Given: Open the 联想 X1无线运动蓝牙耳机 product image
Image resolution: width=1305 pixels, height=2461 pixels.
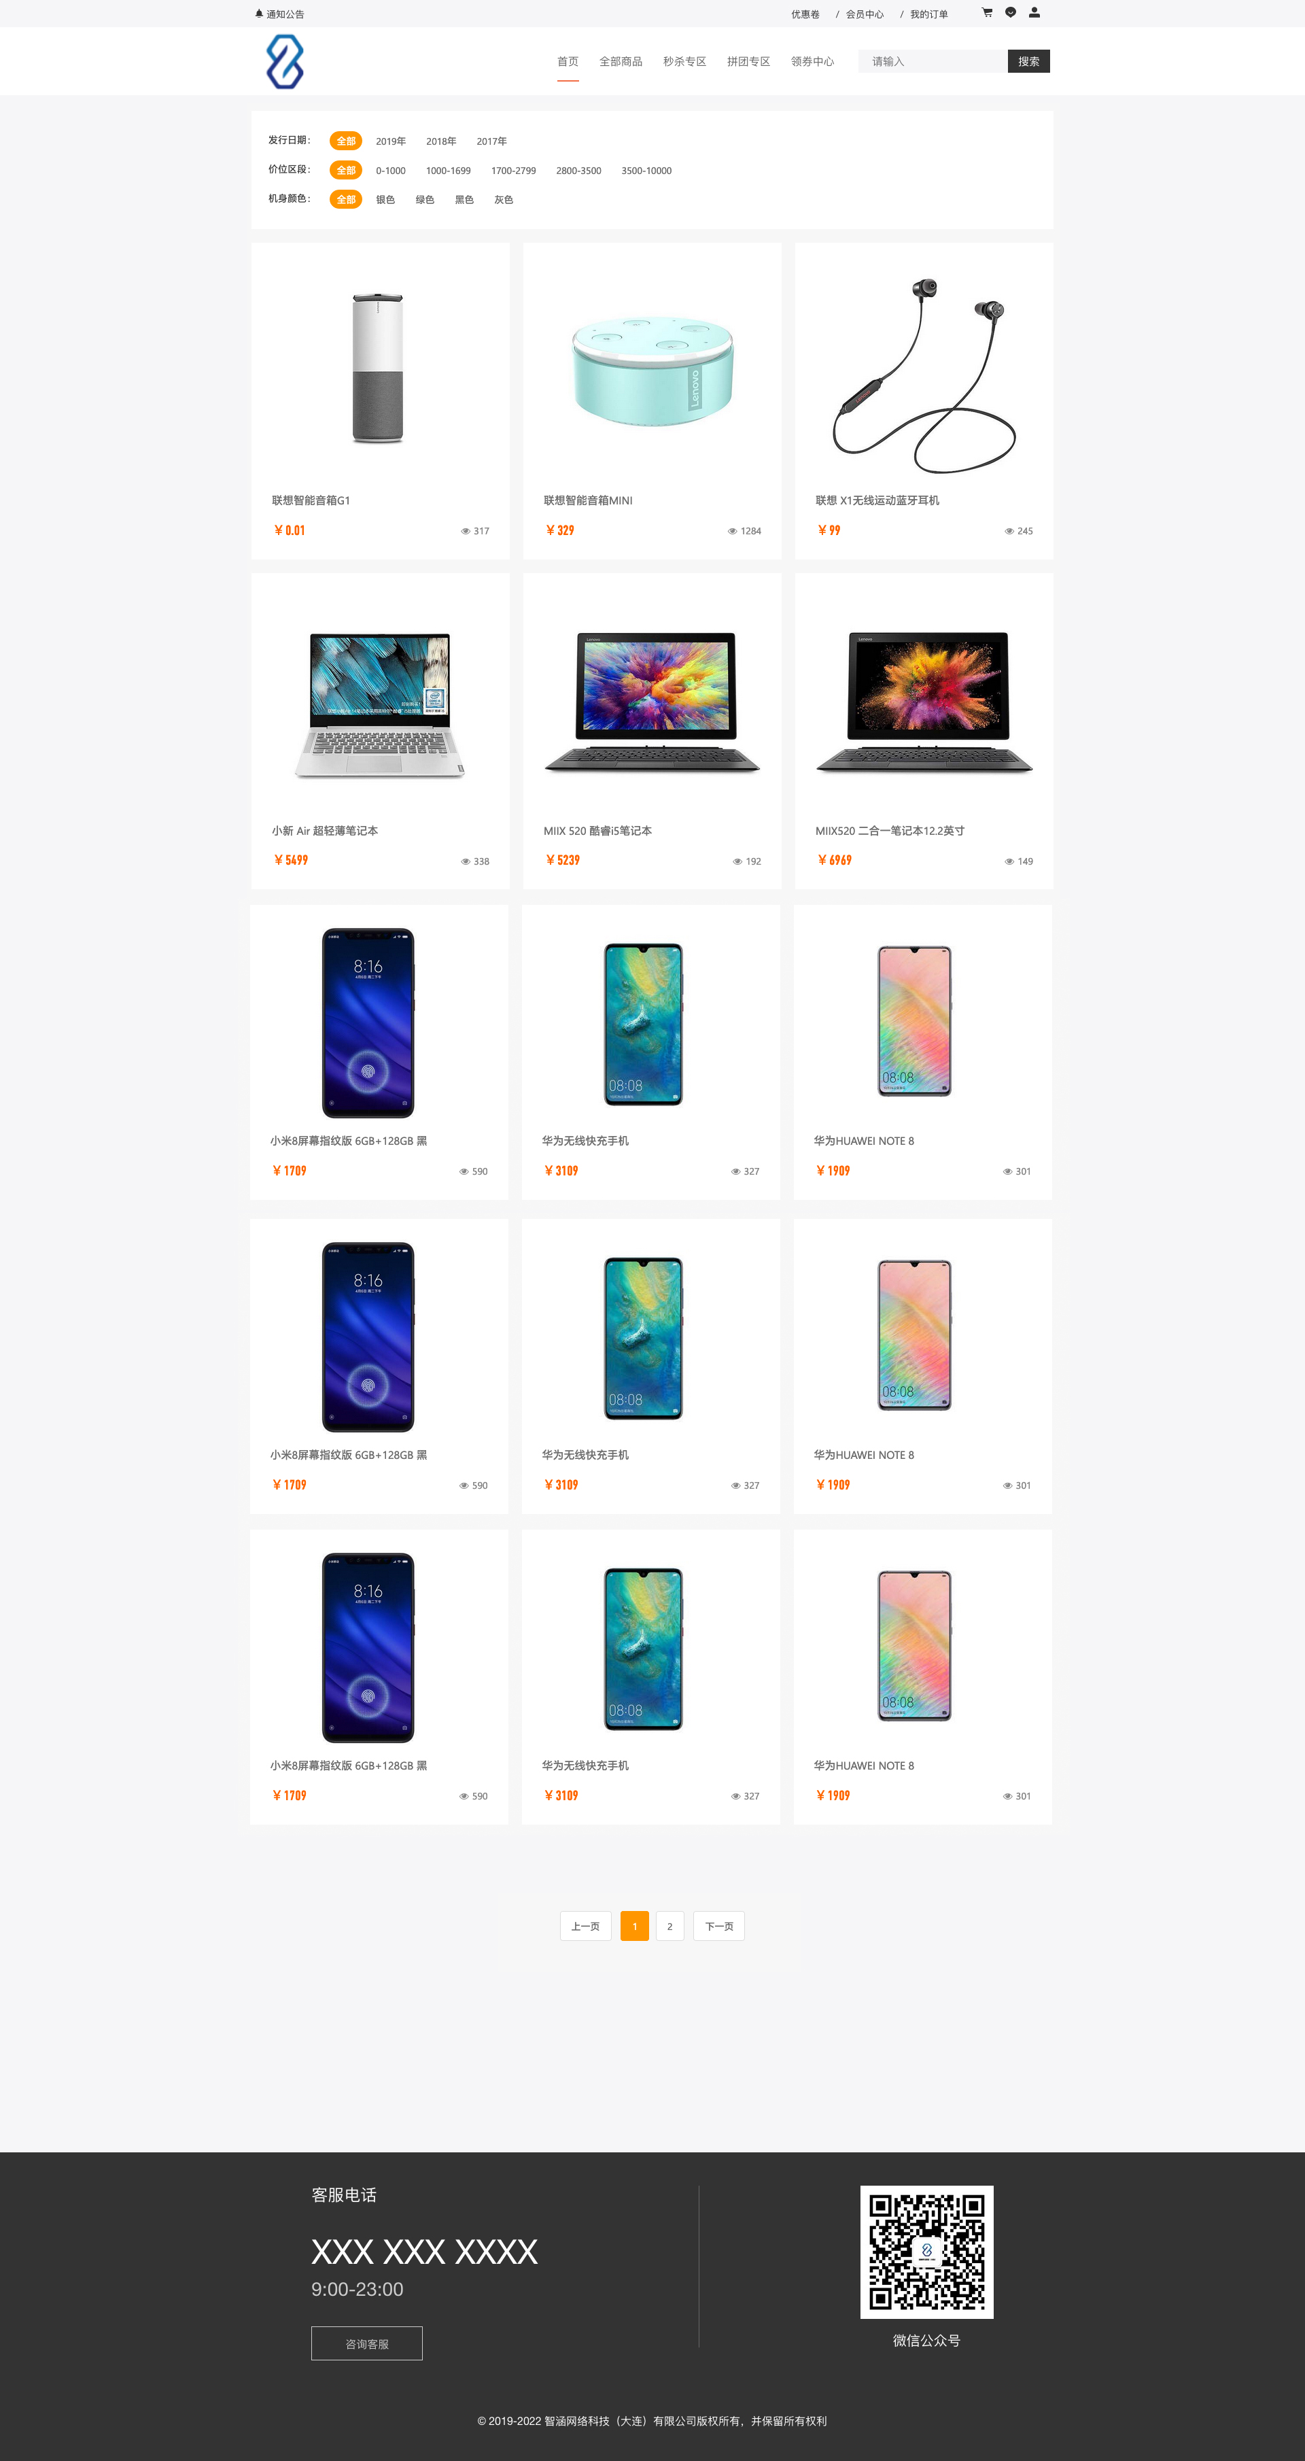Looking at the screenshot, I should [x=924, y=375].
